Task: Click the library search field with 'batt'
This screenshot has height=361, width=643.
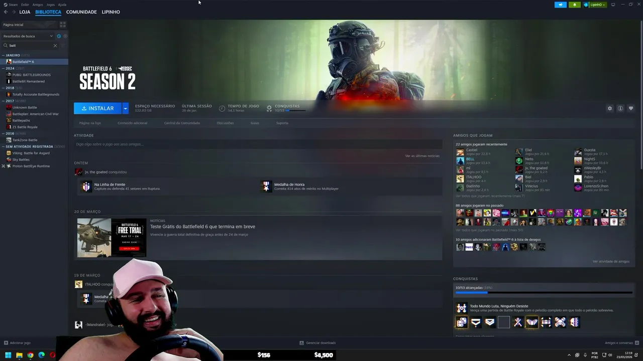Action: click(x=30, y=46)
